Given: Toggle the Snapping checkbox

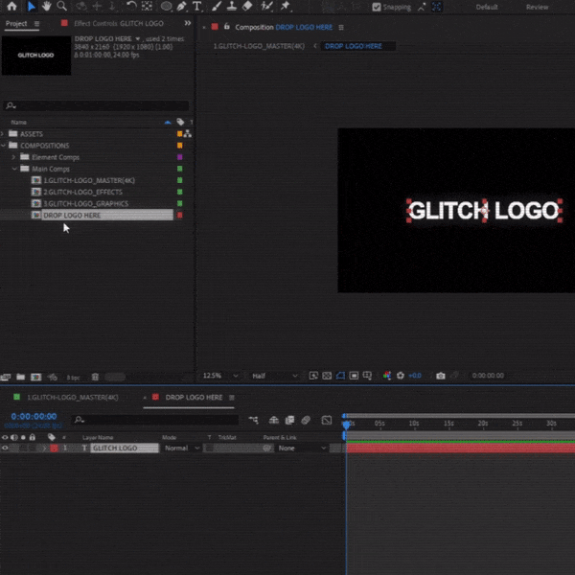Looking at the screenshot, I should [377, 7].
